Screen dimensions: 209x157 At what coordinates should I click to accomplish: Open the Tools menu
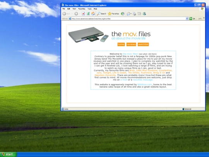(x=89, y=9)
